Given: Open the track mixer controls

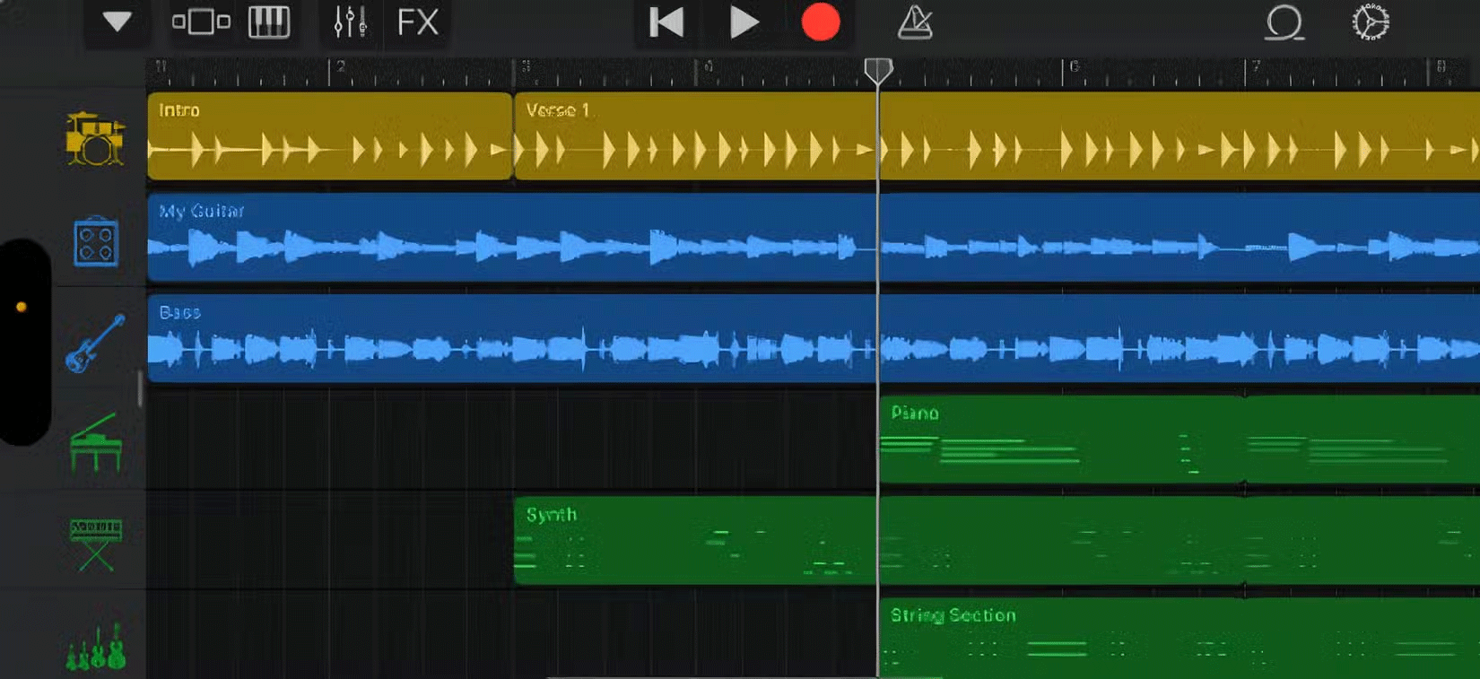Looking at the screenshot, I should pos(349,22).
